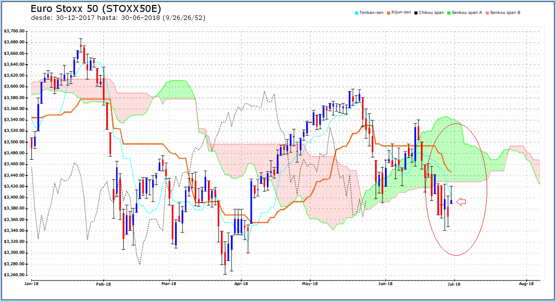This screenshot has width=556, height=302.
Task: Click the $3,260.00 price axis label
Action: click(14, 275)
